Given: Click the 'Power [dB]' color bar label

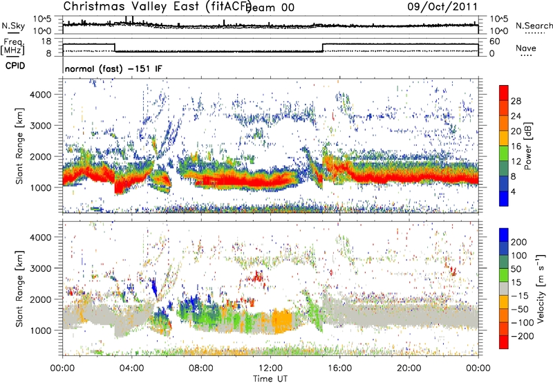Looking at the screenshot, I should coord(527,146).
